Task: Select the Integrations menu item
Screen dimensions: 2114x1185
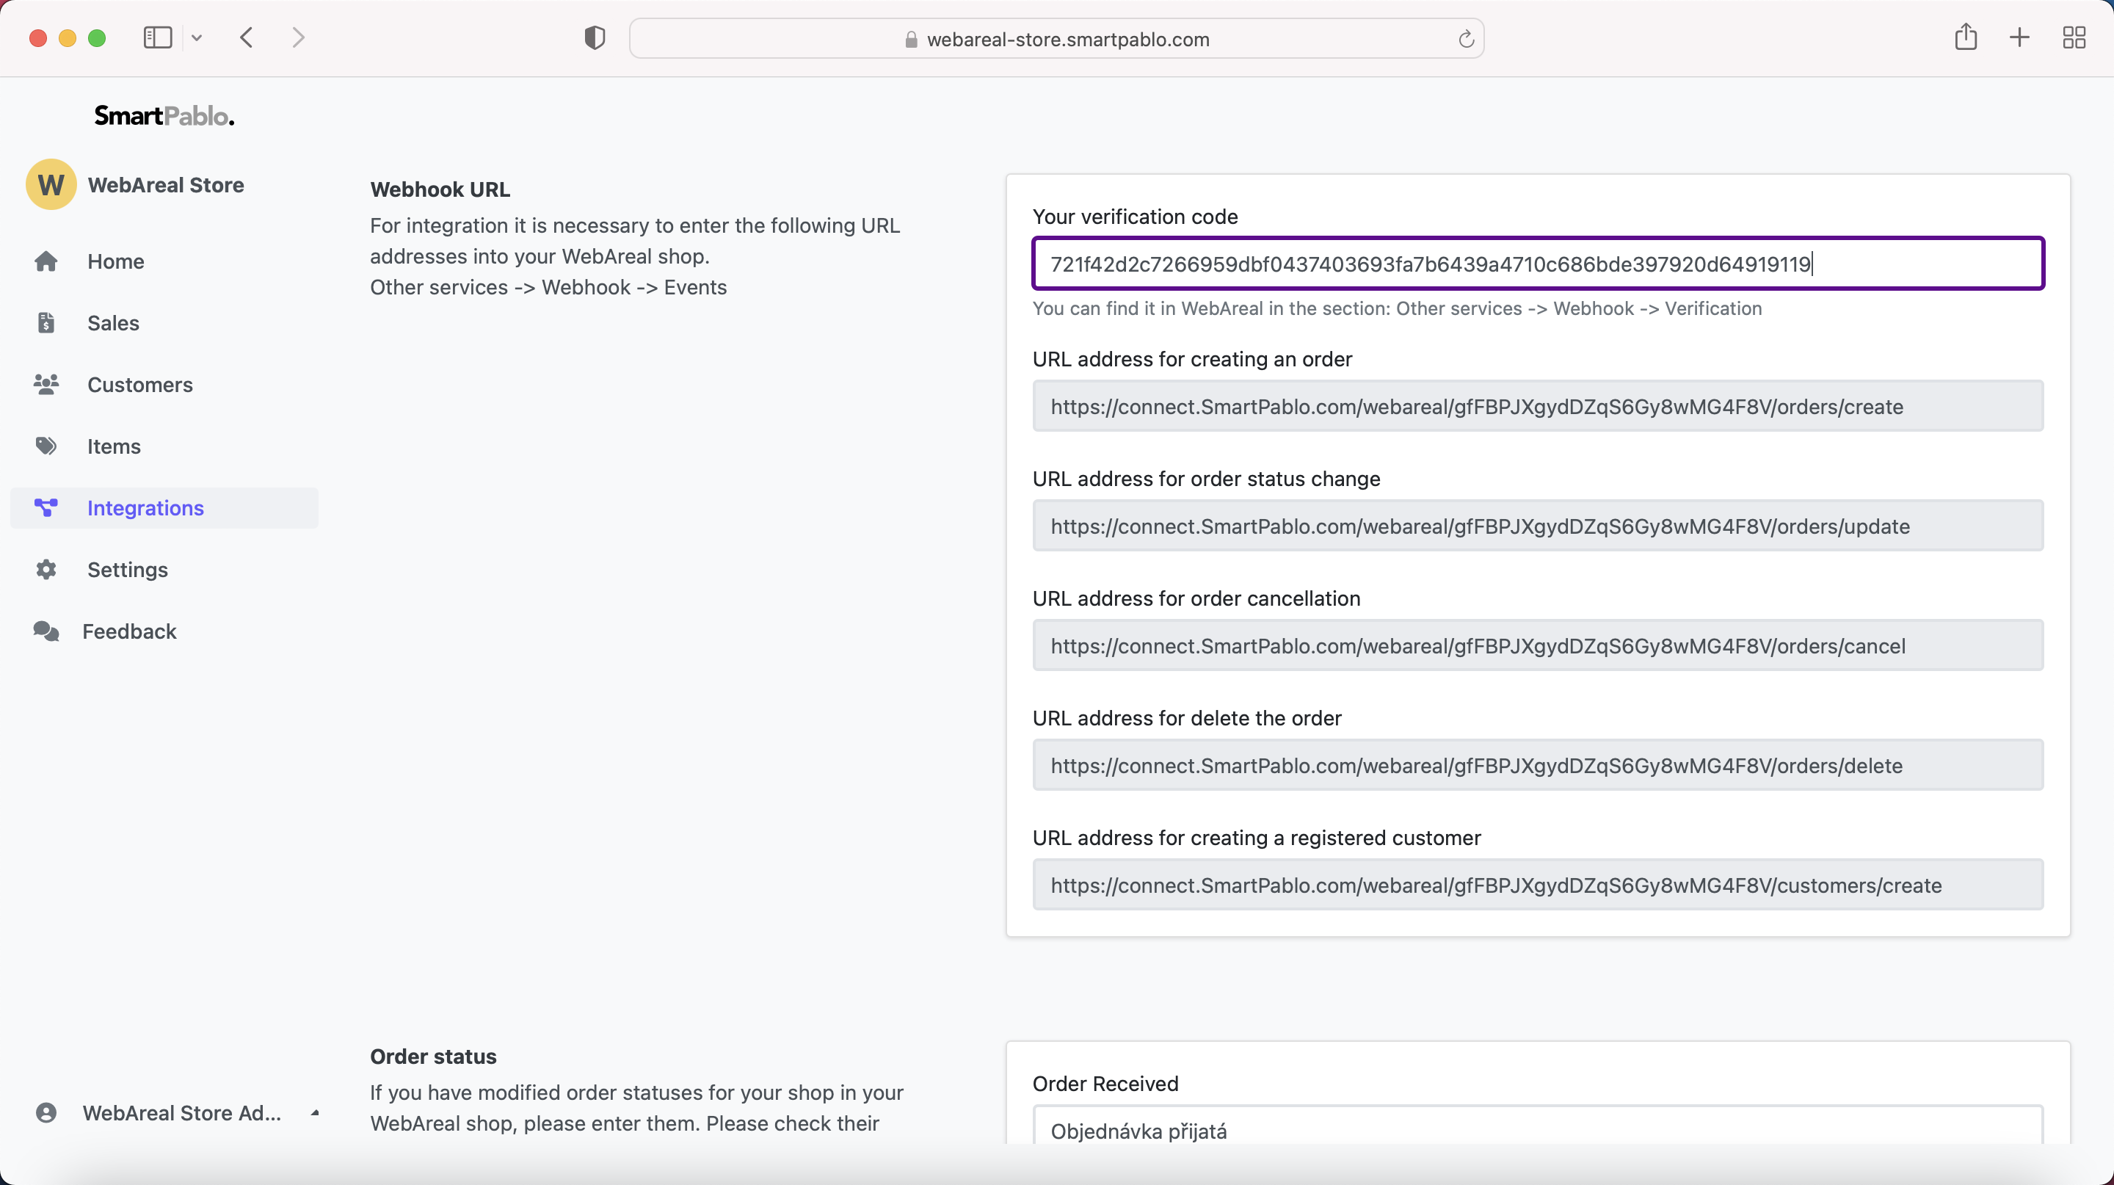Action: click(x=164, y=507)
